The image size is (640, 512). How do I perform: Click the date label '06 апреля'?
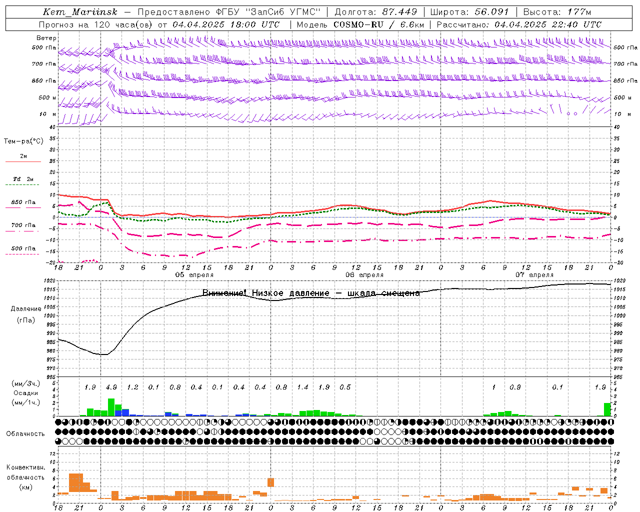coord(364,275)
